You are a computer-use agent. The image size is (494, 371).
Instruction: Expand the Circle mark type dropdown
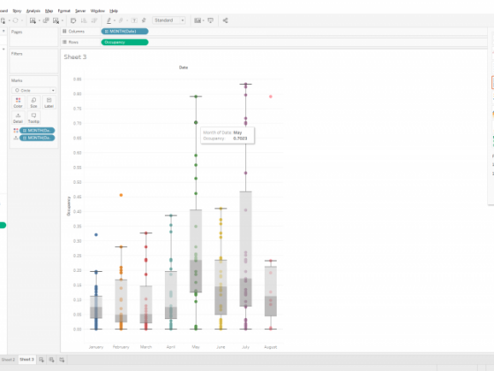[x=34, y=90]
